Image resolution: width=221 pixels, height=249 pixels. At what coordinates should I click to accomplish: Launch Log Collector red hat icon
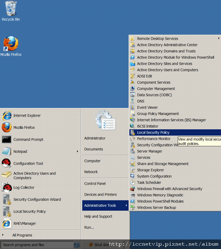tap(7, 188)
